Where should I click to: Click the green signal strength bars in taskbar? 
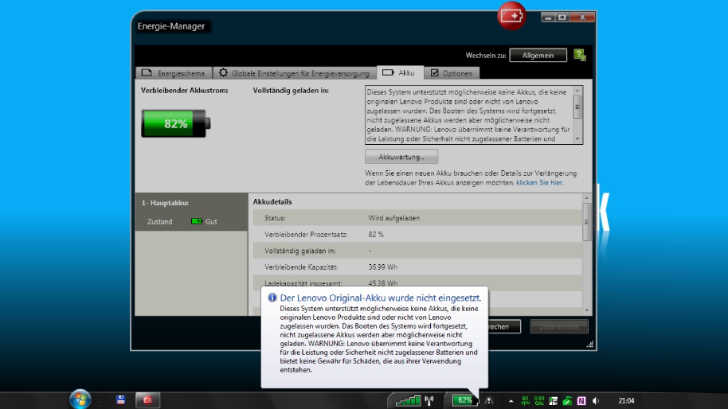(408, 401)
